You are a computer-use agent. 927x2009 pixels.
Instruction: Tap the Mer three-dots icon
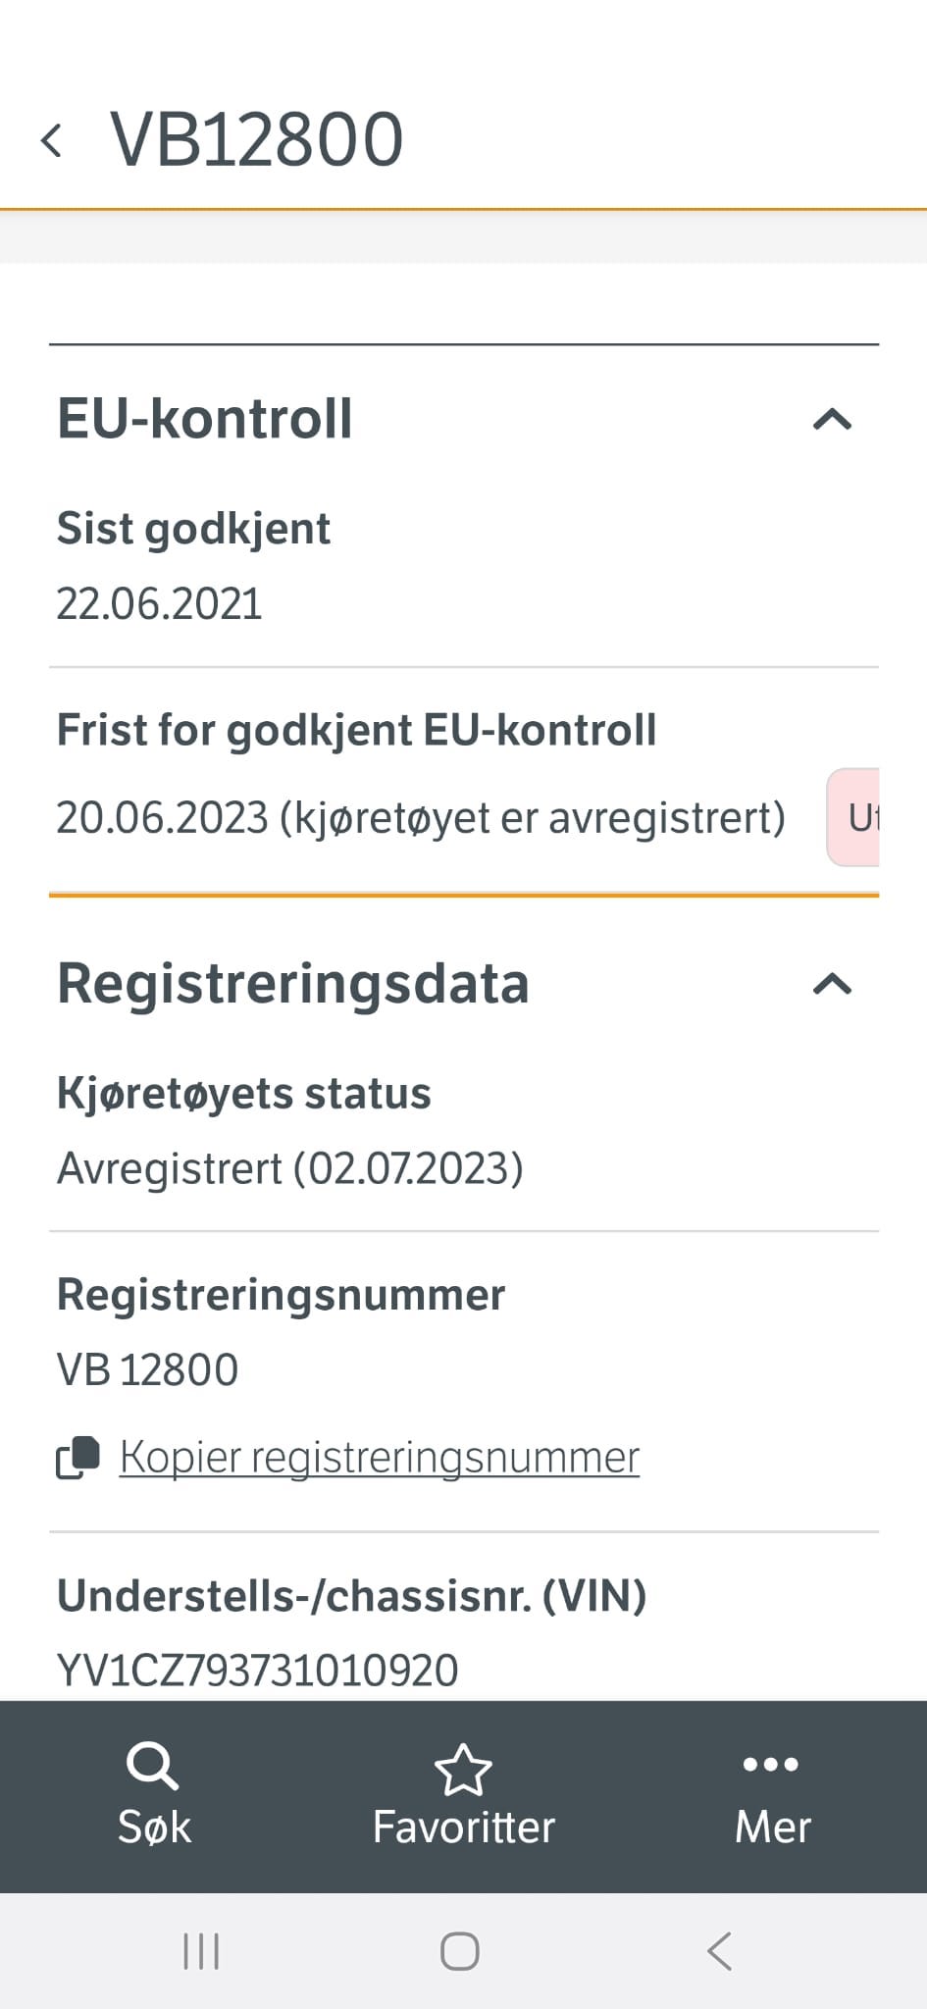(771, 1765)
